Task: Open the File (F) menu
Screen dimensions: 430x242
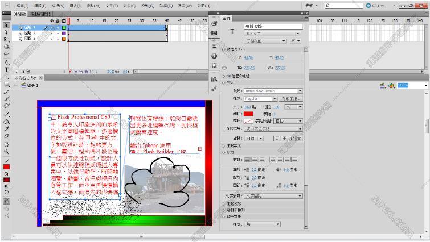Action: (22, 6)
